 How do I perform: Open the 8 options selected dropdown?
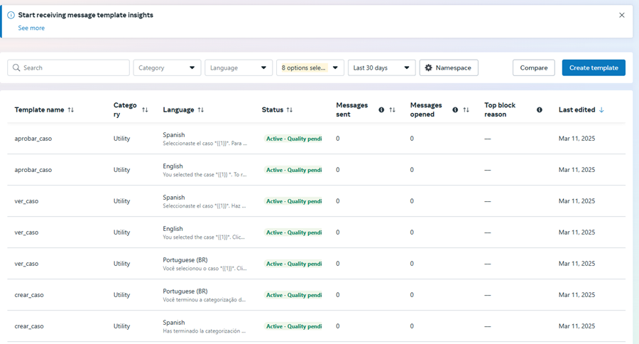[310, 68]
